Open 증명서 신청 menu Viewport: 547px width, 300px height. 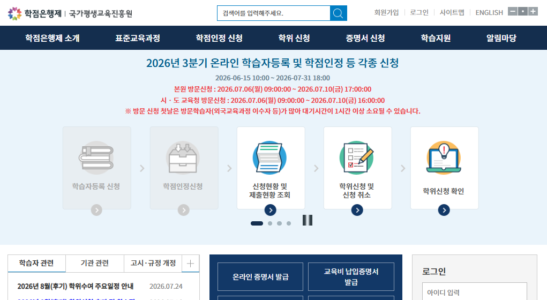(x=365, y=38)
